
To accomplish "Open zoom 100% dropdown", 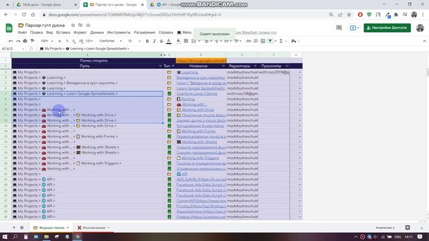I will point(47,41).
